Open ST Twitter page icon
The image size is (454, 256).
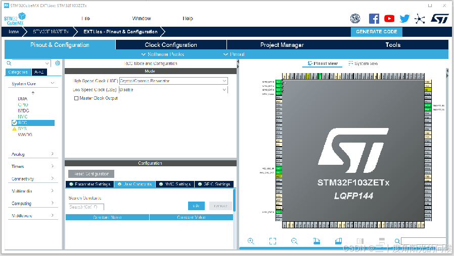point(404,19)
